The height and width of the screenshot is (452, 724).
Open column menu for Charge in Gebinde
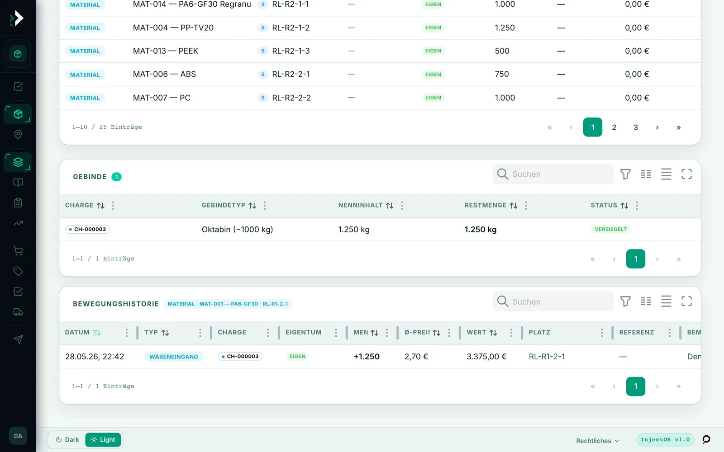tap(113, 206)
